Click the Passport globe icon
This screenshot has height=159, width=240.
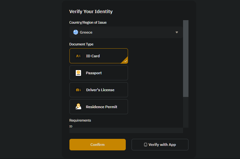pyautogui.click(x=78, y=73)
